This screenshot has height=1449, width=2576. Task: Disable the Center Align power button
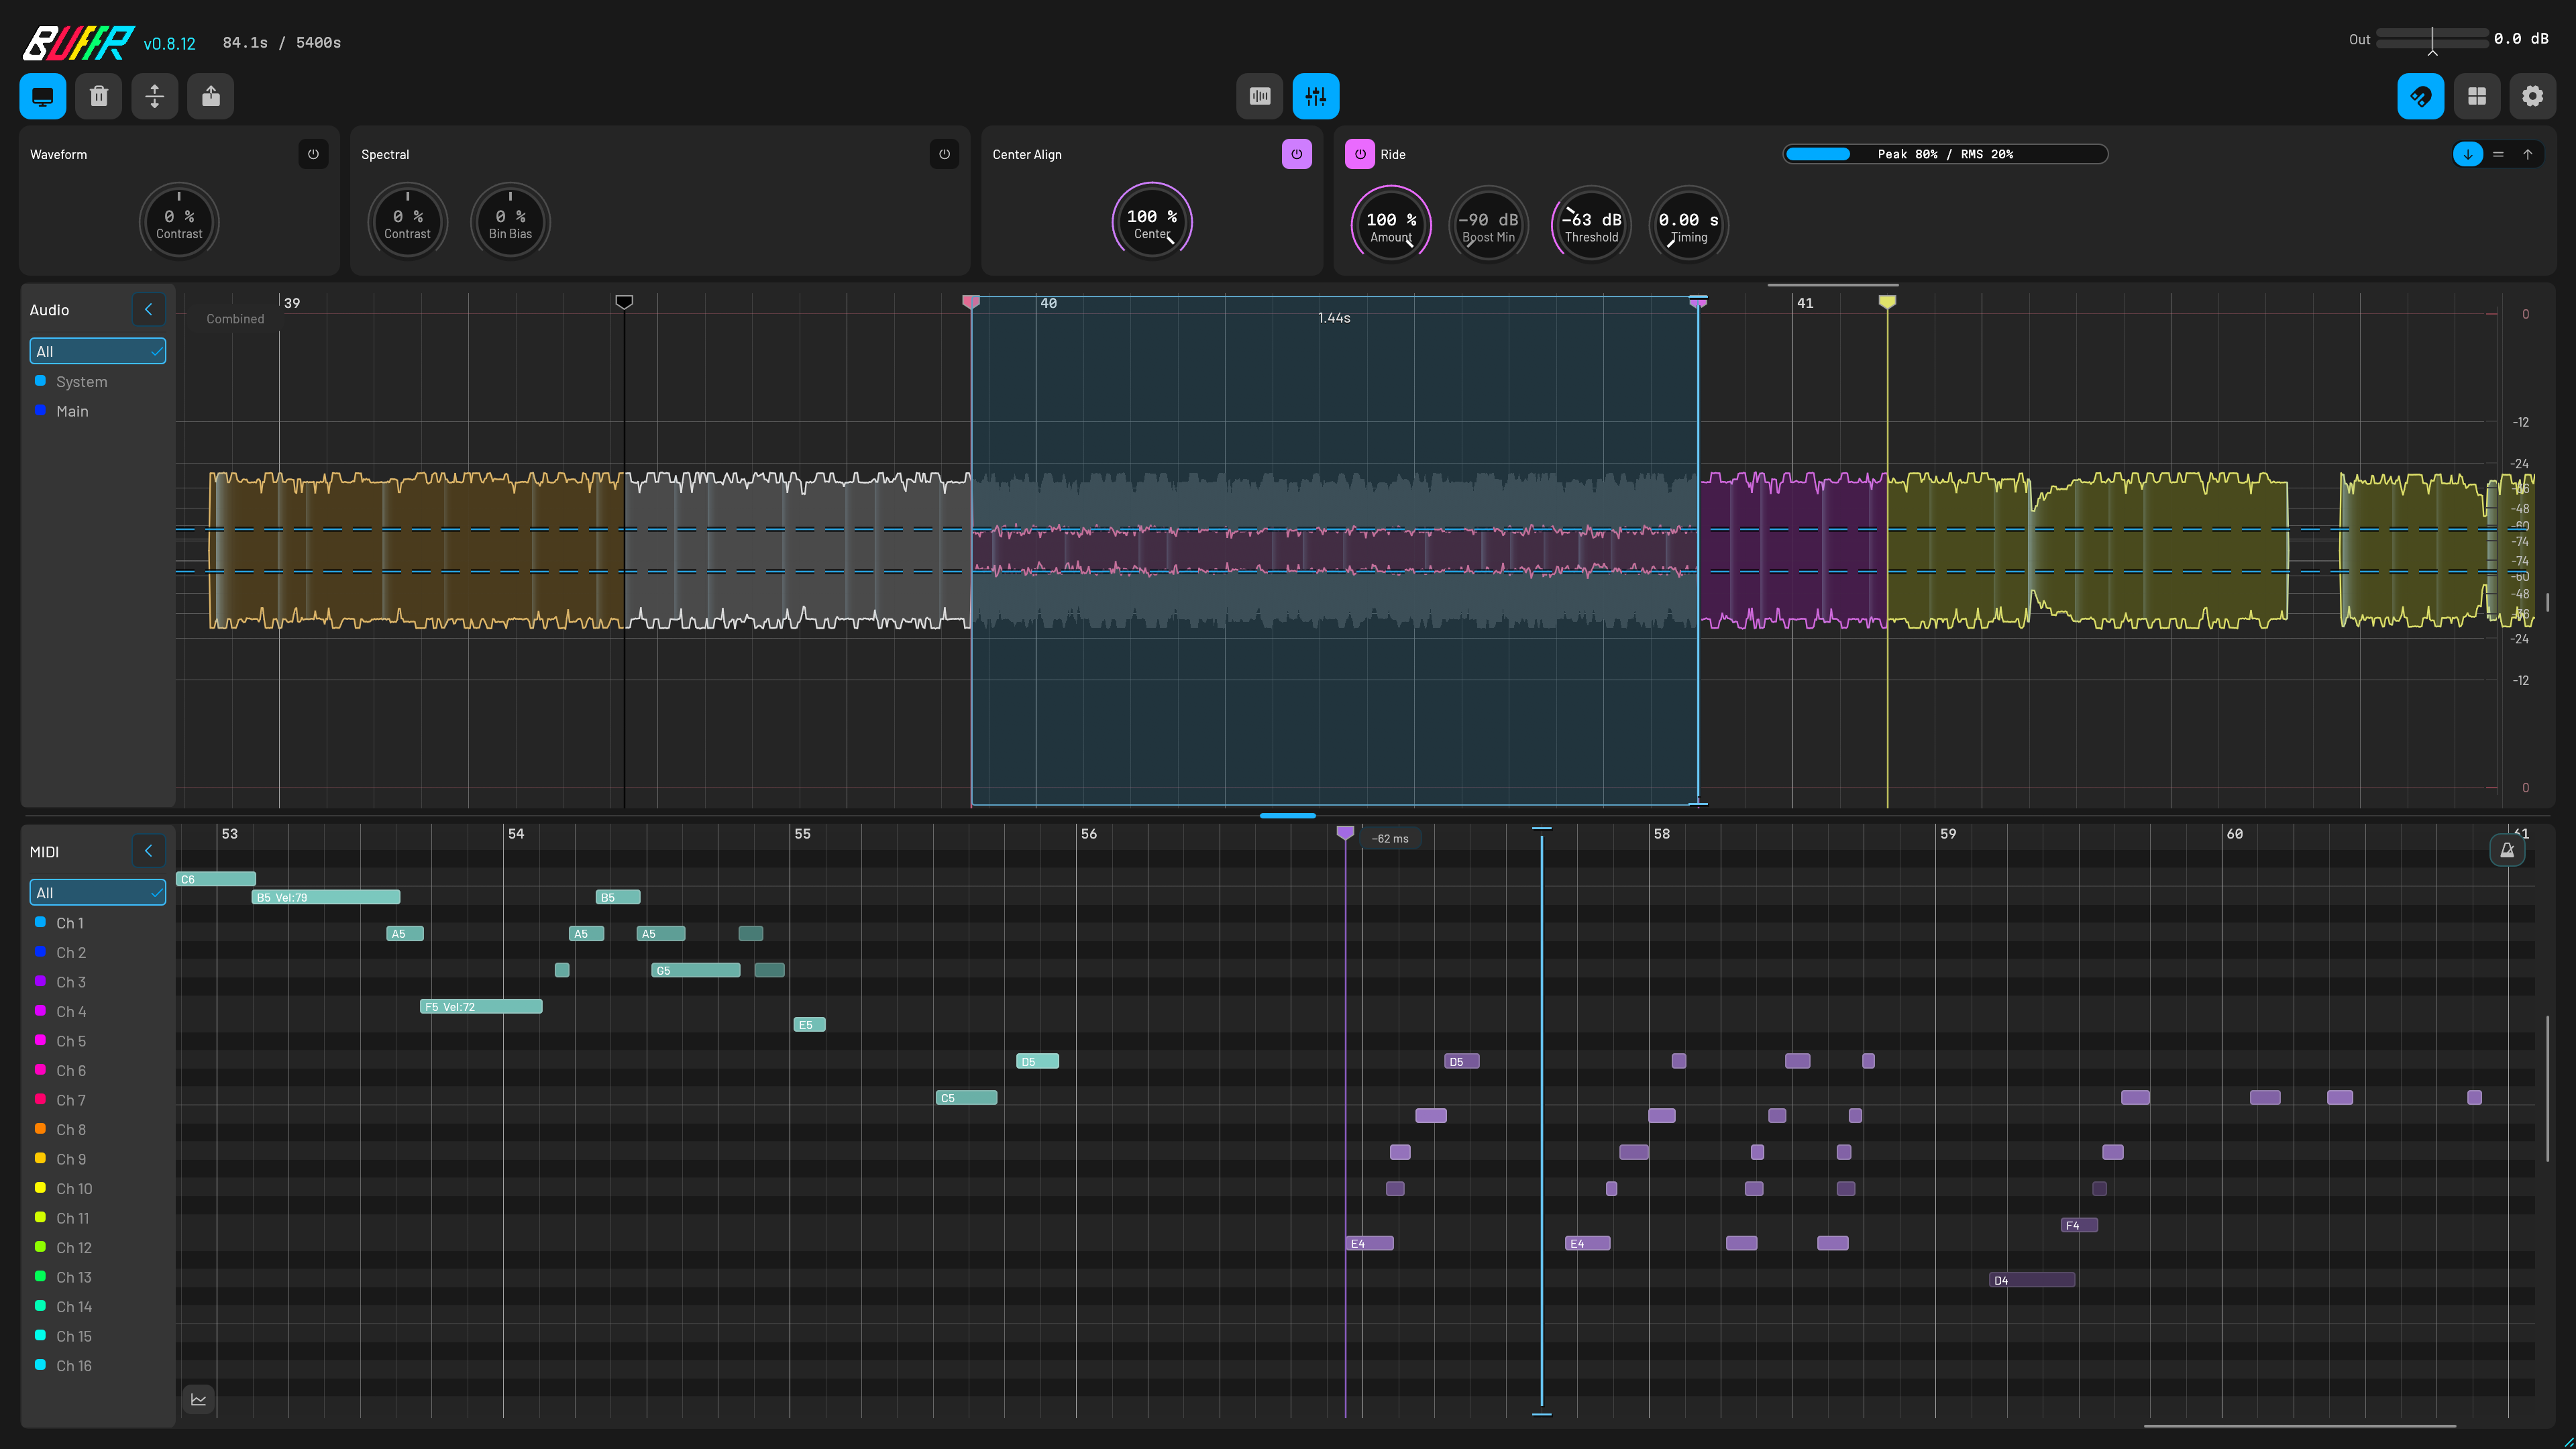point(1296,154)
